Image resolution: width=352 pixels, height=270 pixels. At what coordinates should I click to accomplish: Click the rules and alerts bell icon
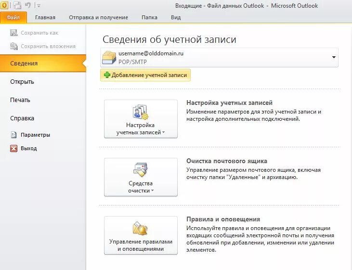(140, 229)
